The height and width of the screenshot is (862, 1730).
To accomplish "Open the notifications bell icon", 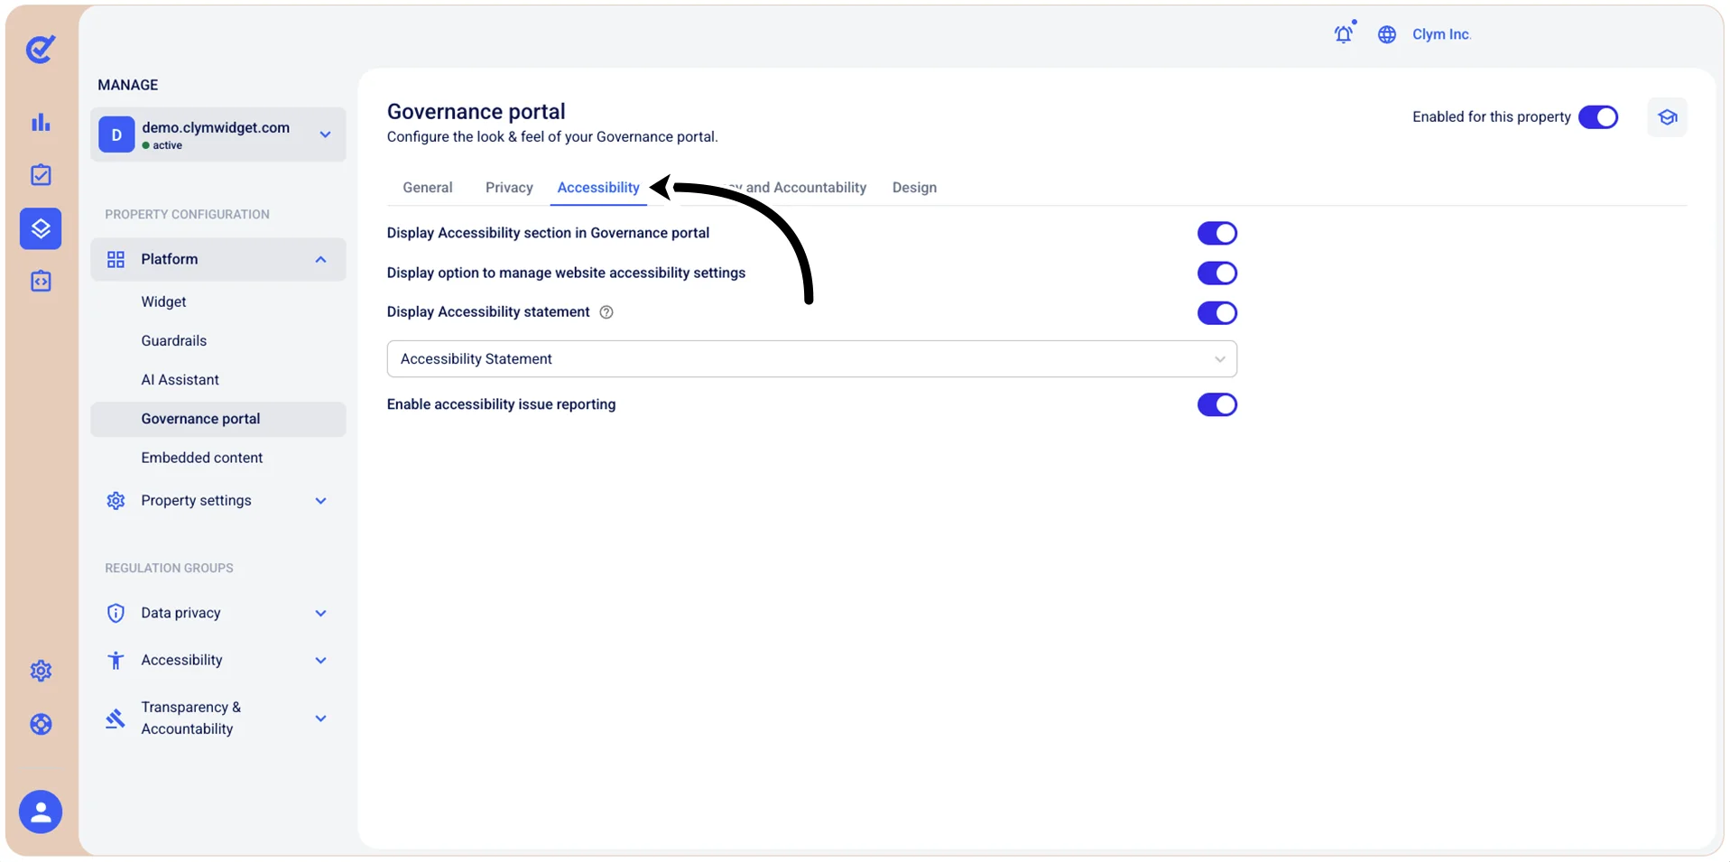I will tap(1344, 33).
